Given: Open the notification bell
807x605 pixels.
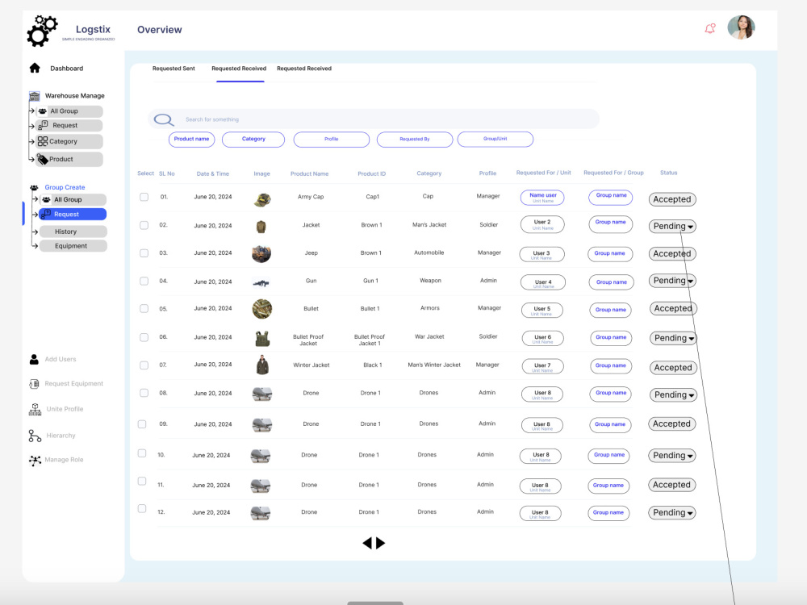Looking at the screenshot, I should 709,29.
